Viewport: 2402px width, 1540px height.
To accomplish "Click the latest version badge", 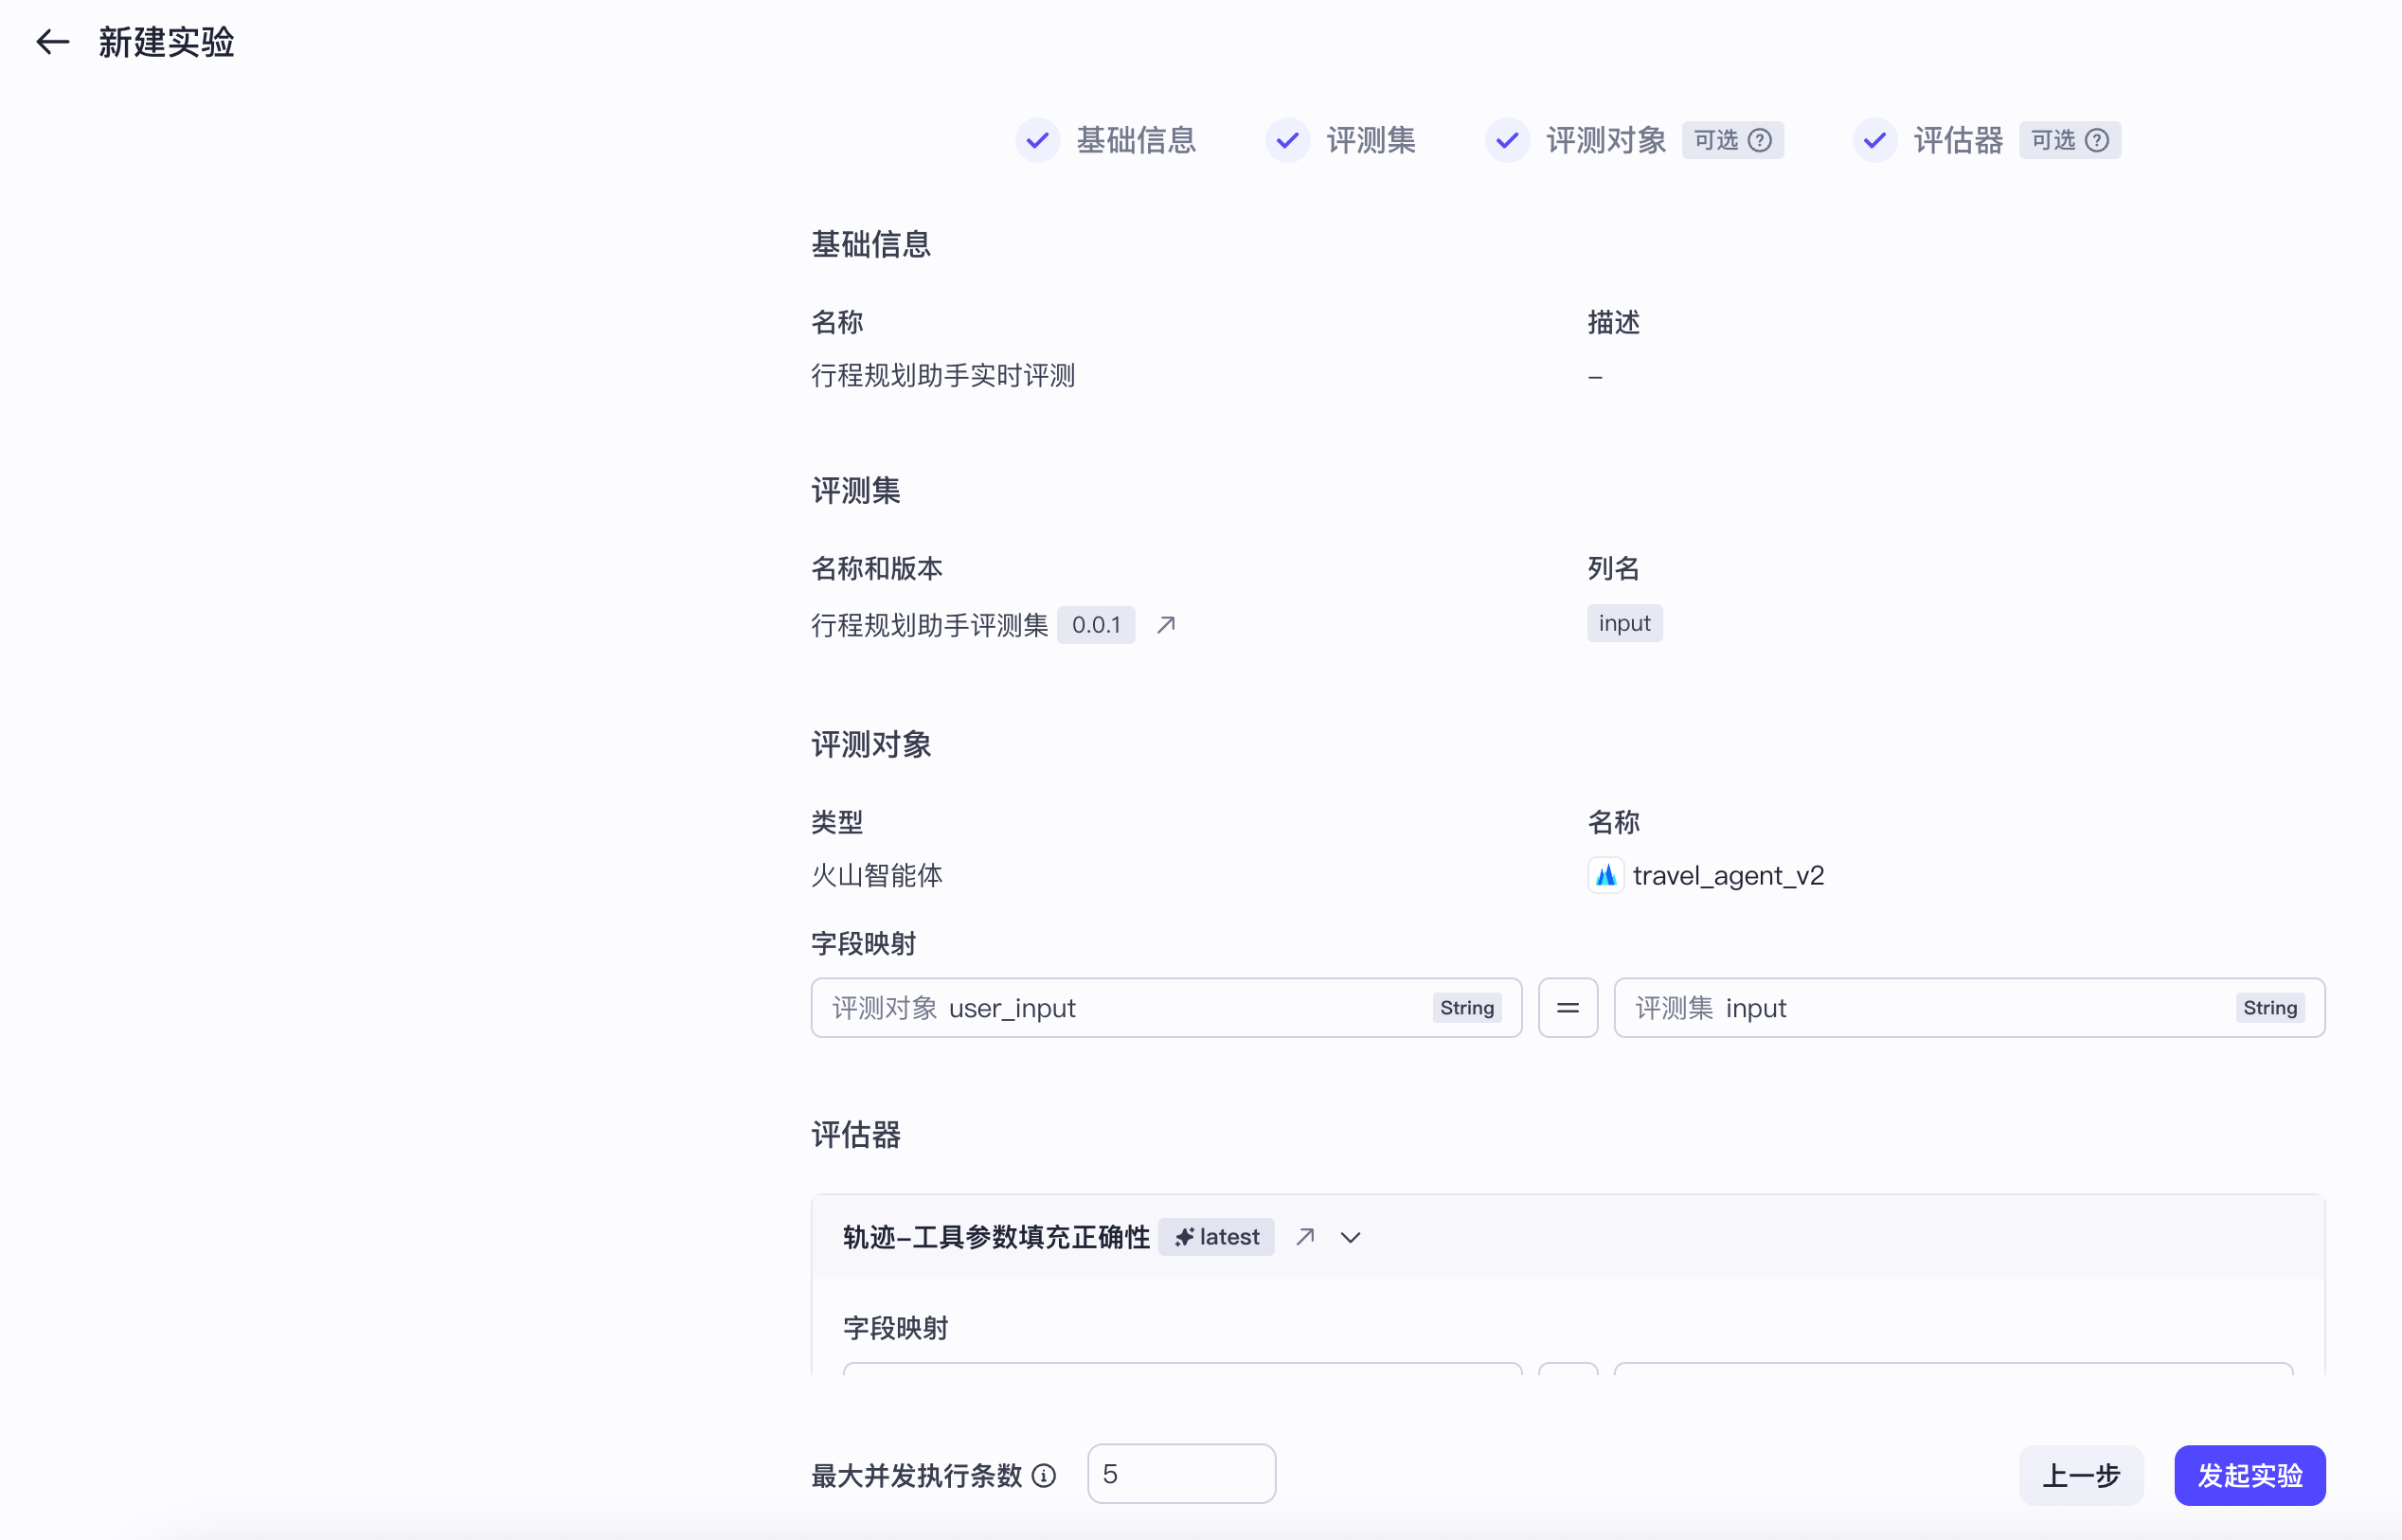I will pyautogui.click(x=1216, y=1237).
